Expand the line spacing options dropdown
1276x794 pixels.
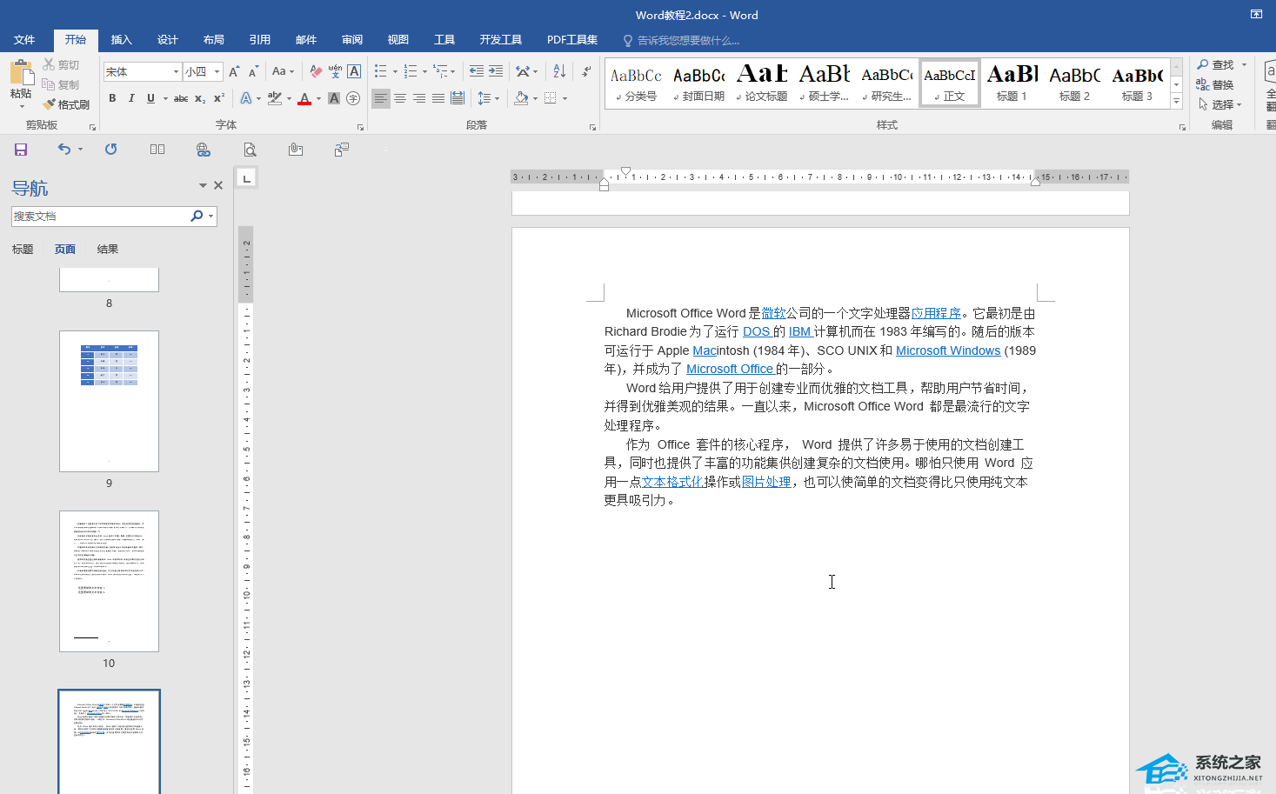(x=497, y=99)
